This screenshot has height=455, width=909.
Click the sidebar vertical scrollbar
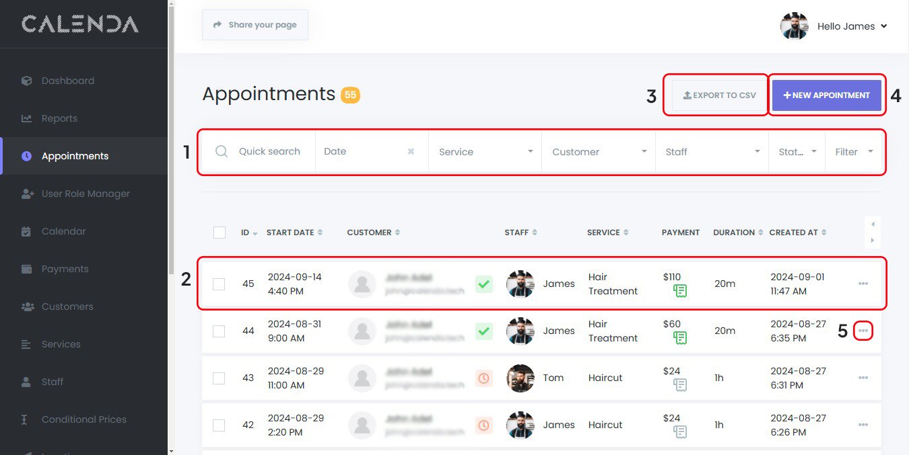[x=171, y=202]
